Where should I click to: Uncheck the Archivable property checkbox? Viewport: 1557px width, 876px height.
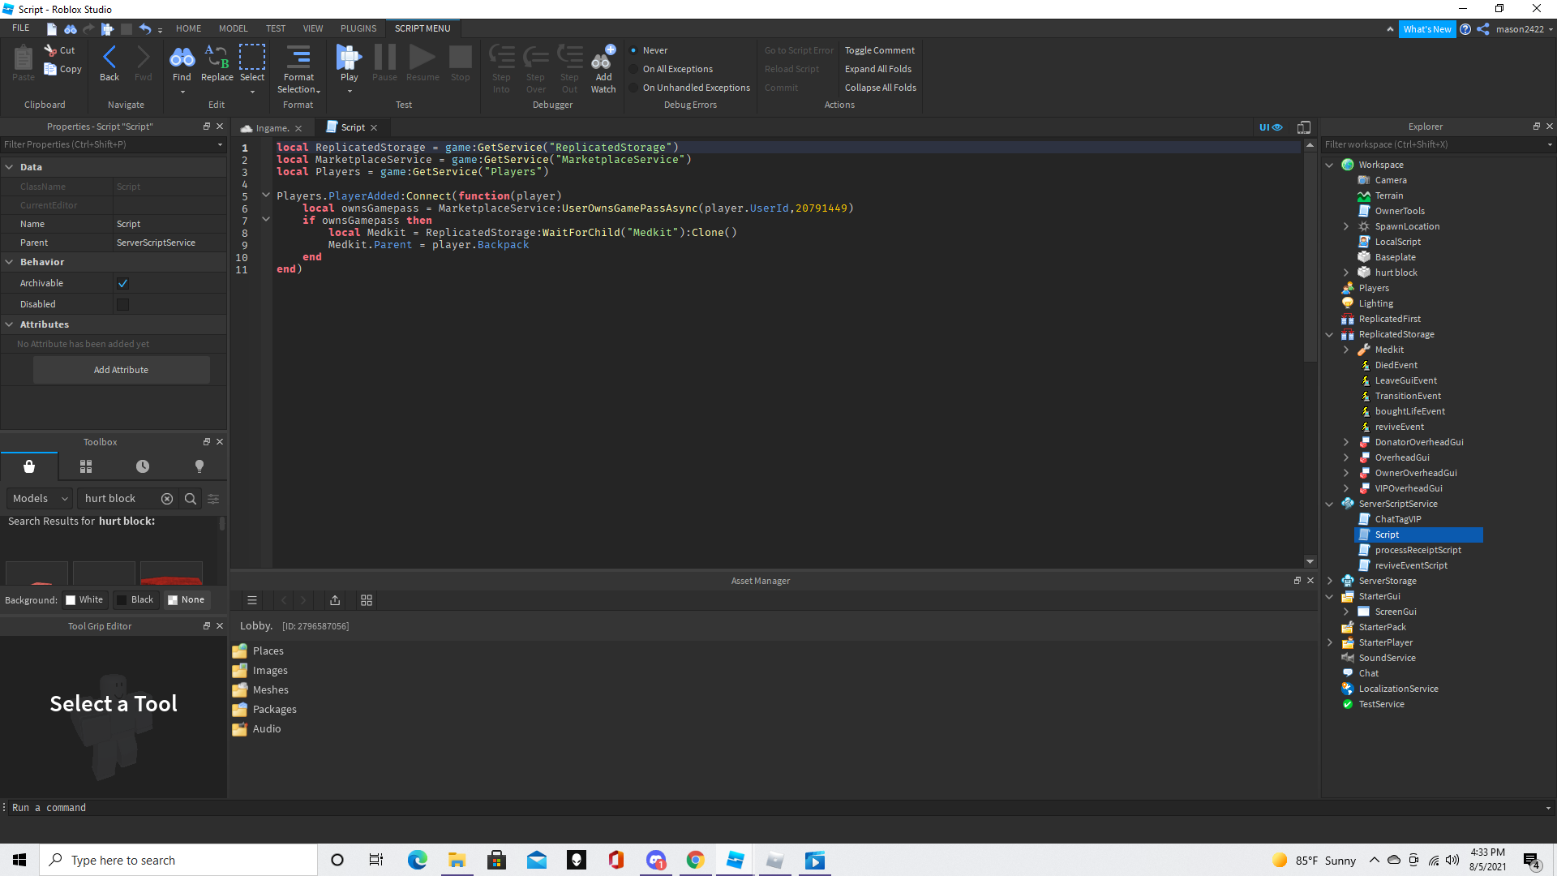tap(122, 282)
